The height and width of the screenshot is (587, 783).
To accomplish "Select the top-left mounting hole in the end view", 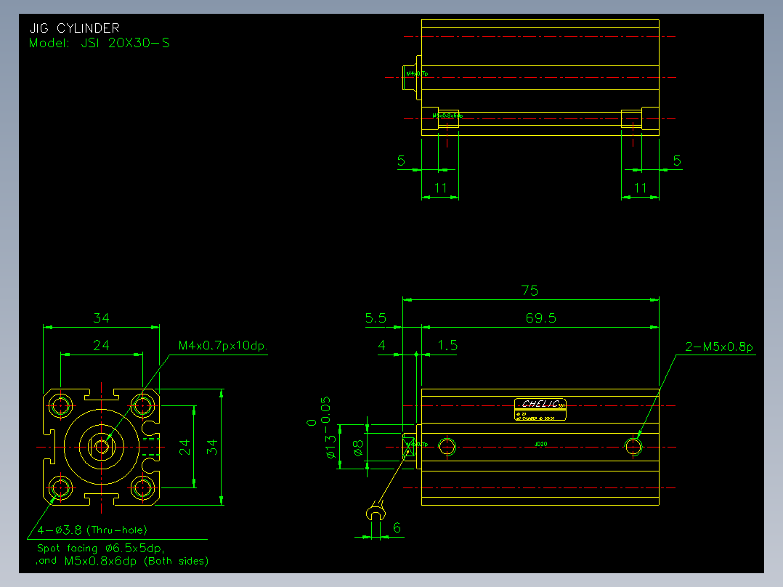I will click(x=60, y=405).
